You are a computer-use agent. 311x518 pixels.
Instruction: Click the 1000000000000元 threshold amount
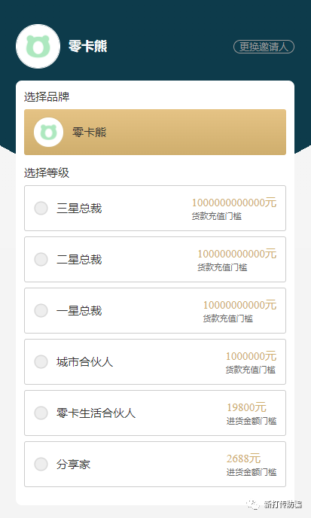pos(234,203)
